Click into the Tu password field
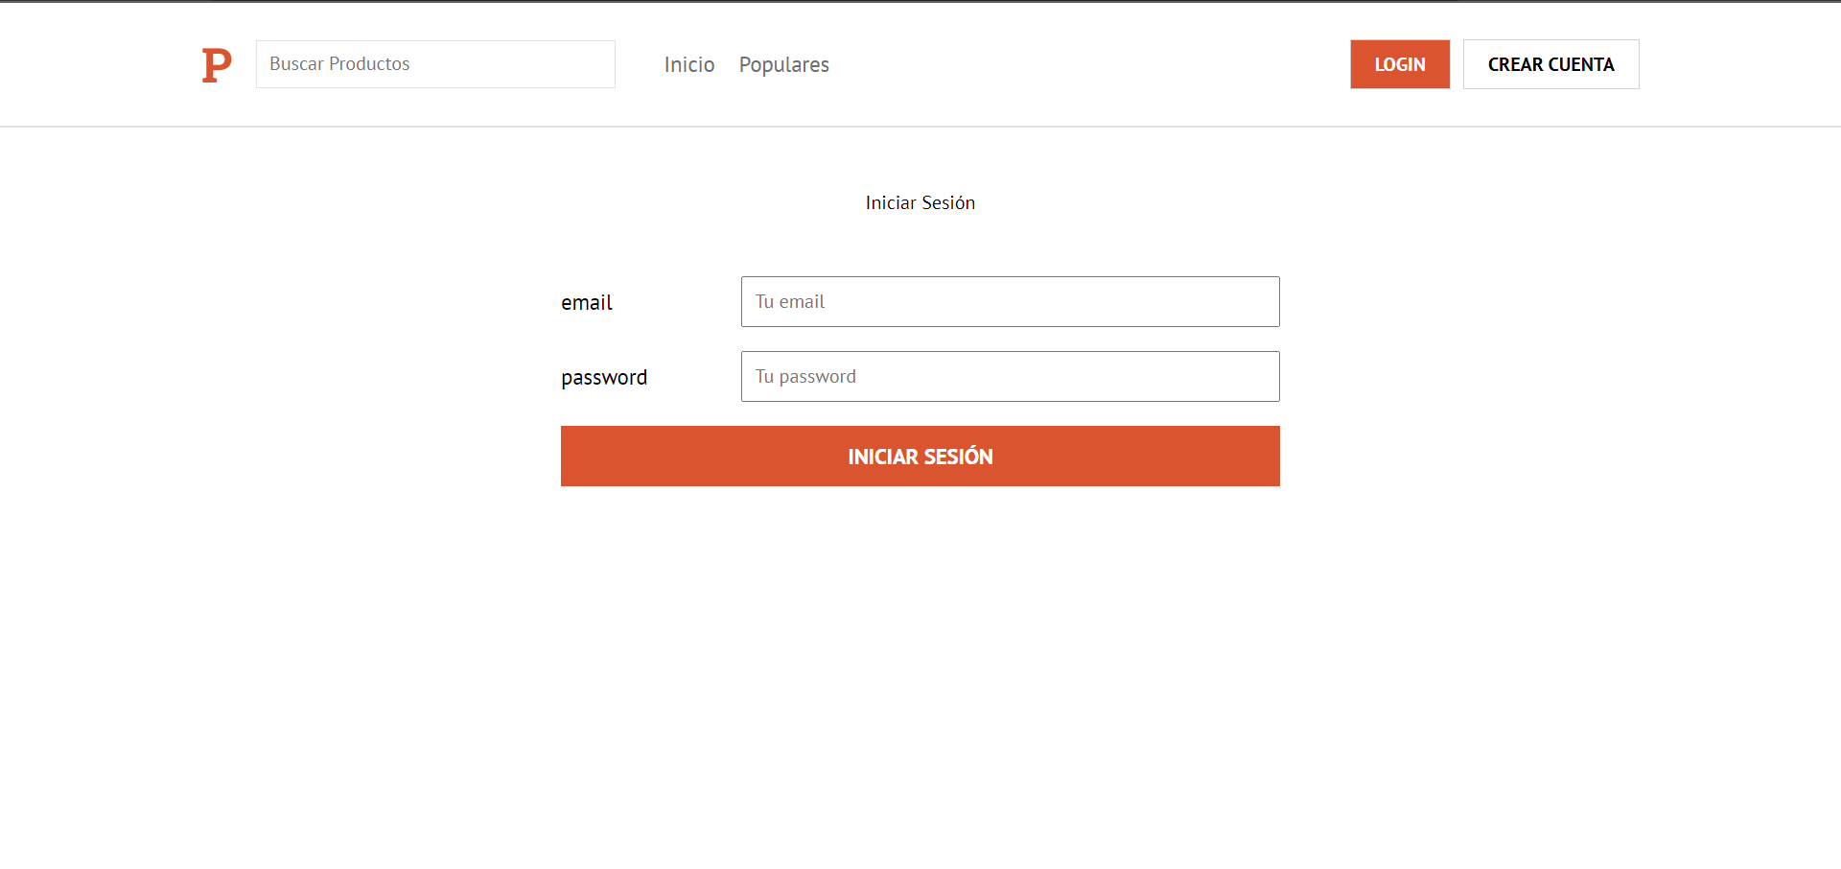The image size is (1841, 869). (1010, 376)
